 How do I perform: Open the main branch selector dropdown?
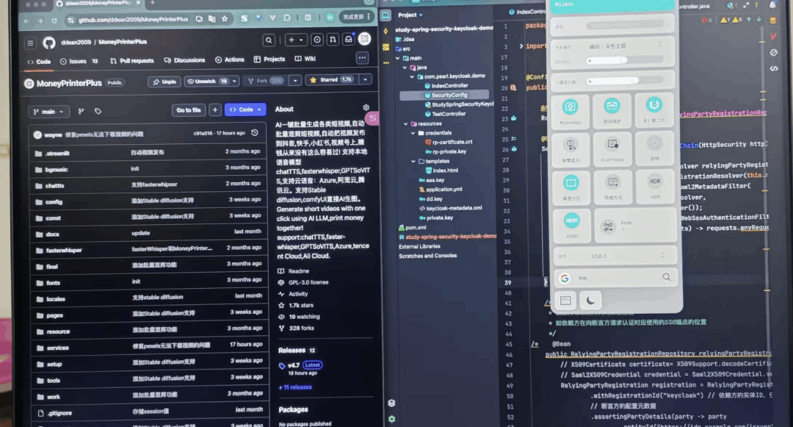48,112
